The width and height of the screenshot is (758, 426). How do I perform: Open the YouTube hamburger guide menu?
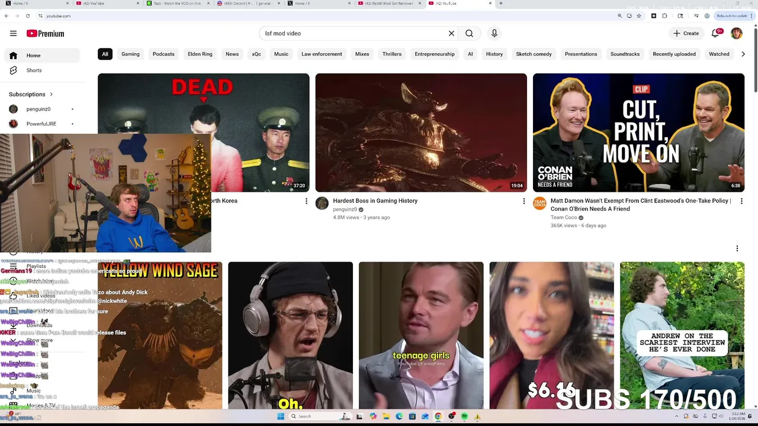(x=13, y=34)
